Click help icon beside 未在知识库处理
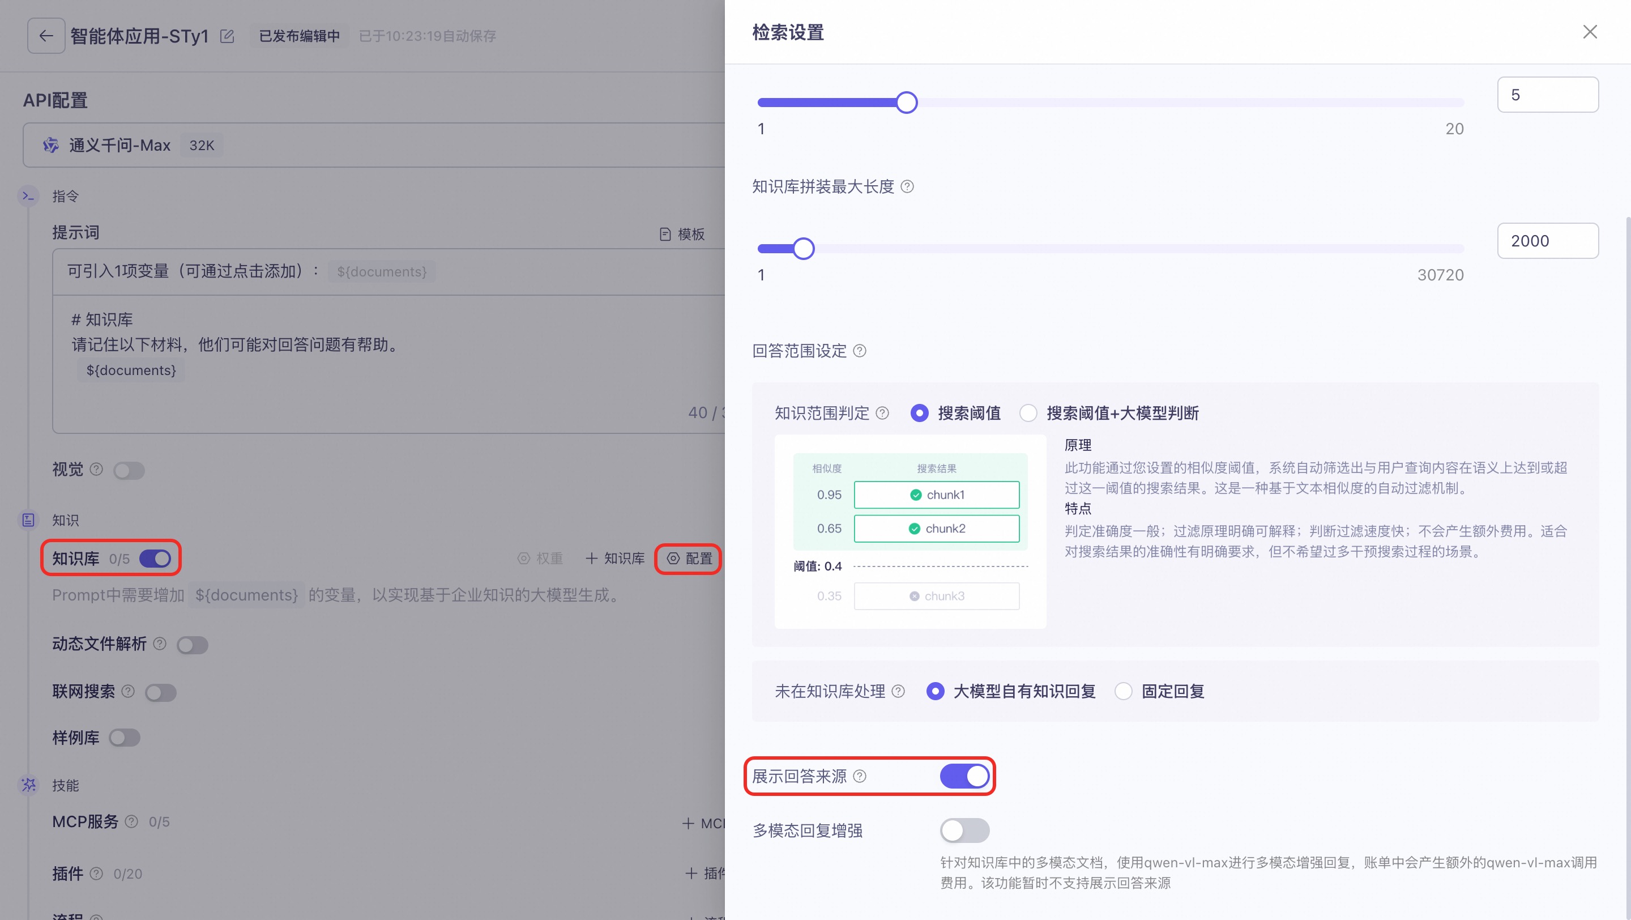Image resolution: width=1631 pixels, height=920 pixels. pos(898,692)
